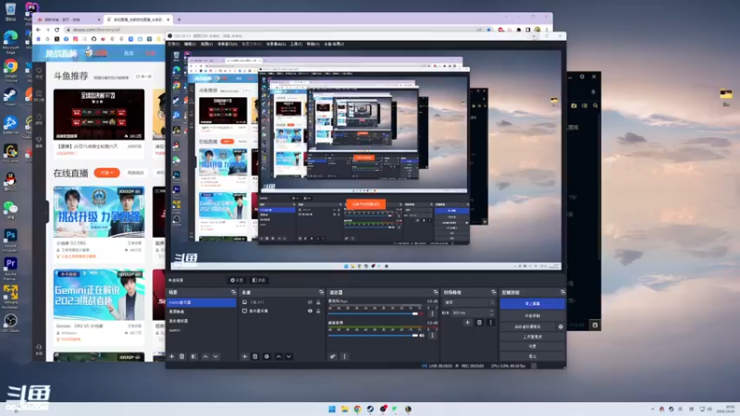Screen dimensions: 740x416
Task: Pop out the Sources dock with its header icon
Action: (x=321, y=292)
